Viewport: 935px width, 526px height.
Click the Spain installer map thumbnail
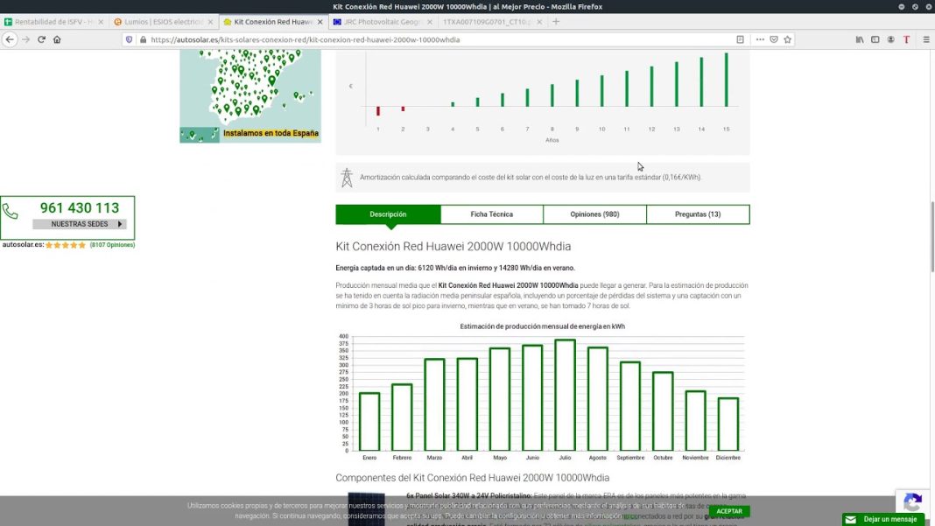[250, 92]
